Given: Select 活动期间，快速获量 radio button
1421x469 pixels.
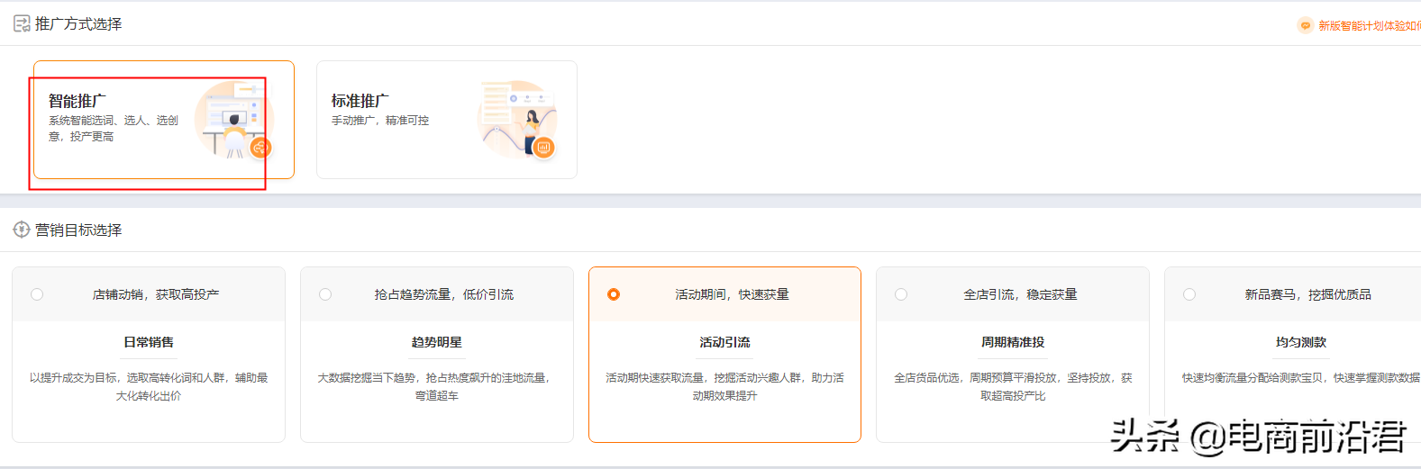Looking at the screenshot, I should (x=614, y=294).
